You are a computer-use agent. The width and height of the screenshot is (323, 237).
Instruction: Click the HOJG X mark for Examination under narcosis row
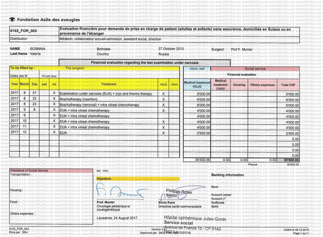pos(163,94)
